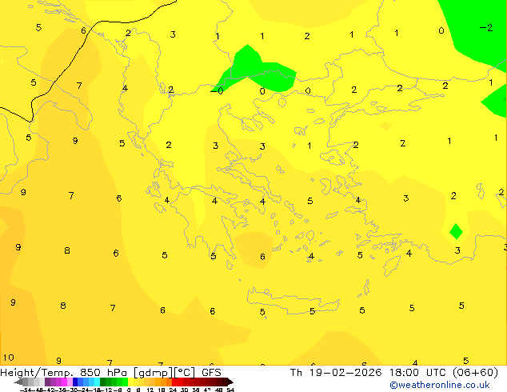Click the '-0' temperature value near the green area
Viewport: 507px width, 392px height.
(x=217, y=91)
